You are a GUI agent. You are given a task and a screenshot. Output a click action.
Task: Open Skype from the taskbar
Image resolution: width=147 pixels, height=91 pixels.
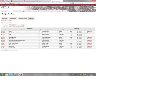click(11, 75)
